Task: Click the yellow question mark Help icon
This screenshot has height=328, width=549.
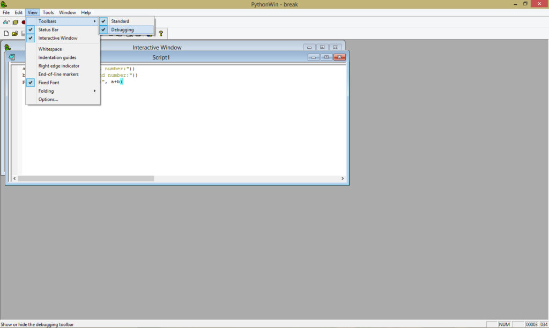Action: point(161,34)
